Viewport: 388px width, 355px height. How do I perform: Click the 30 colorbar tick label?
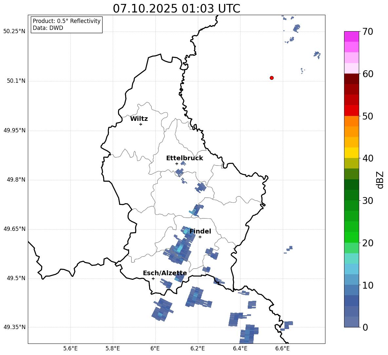(x=368, y=201)
